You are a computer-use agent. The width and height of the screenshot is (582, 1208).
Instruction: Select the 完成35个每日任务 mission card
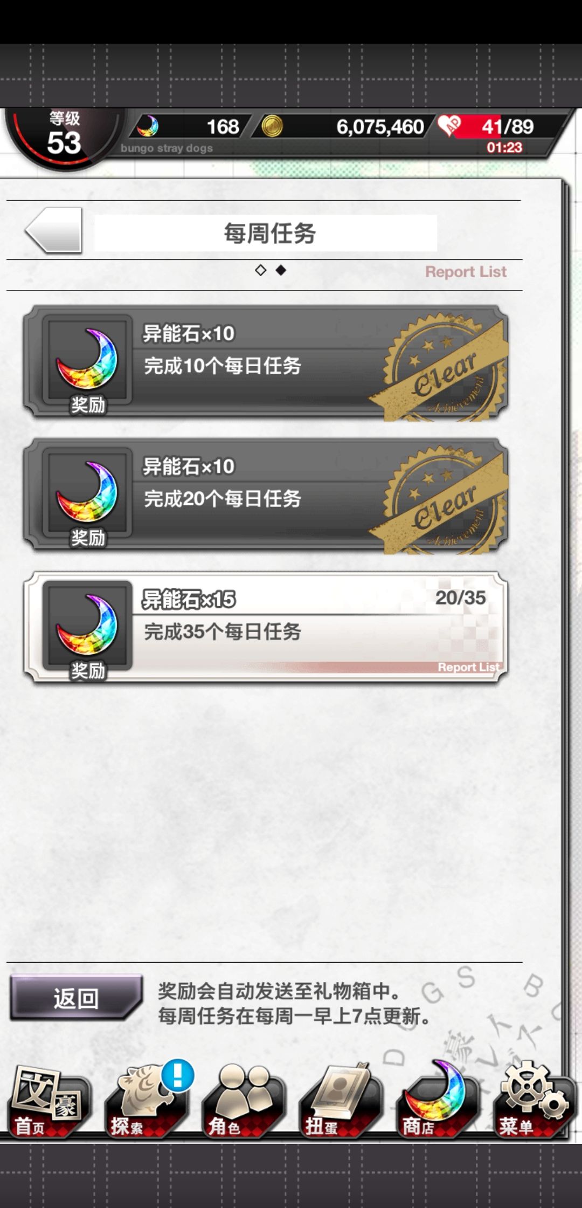tap(266, 628)
